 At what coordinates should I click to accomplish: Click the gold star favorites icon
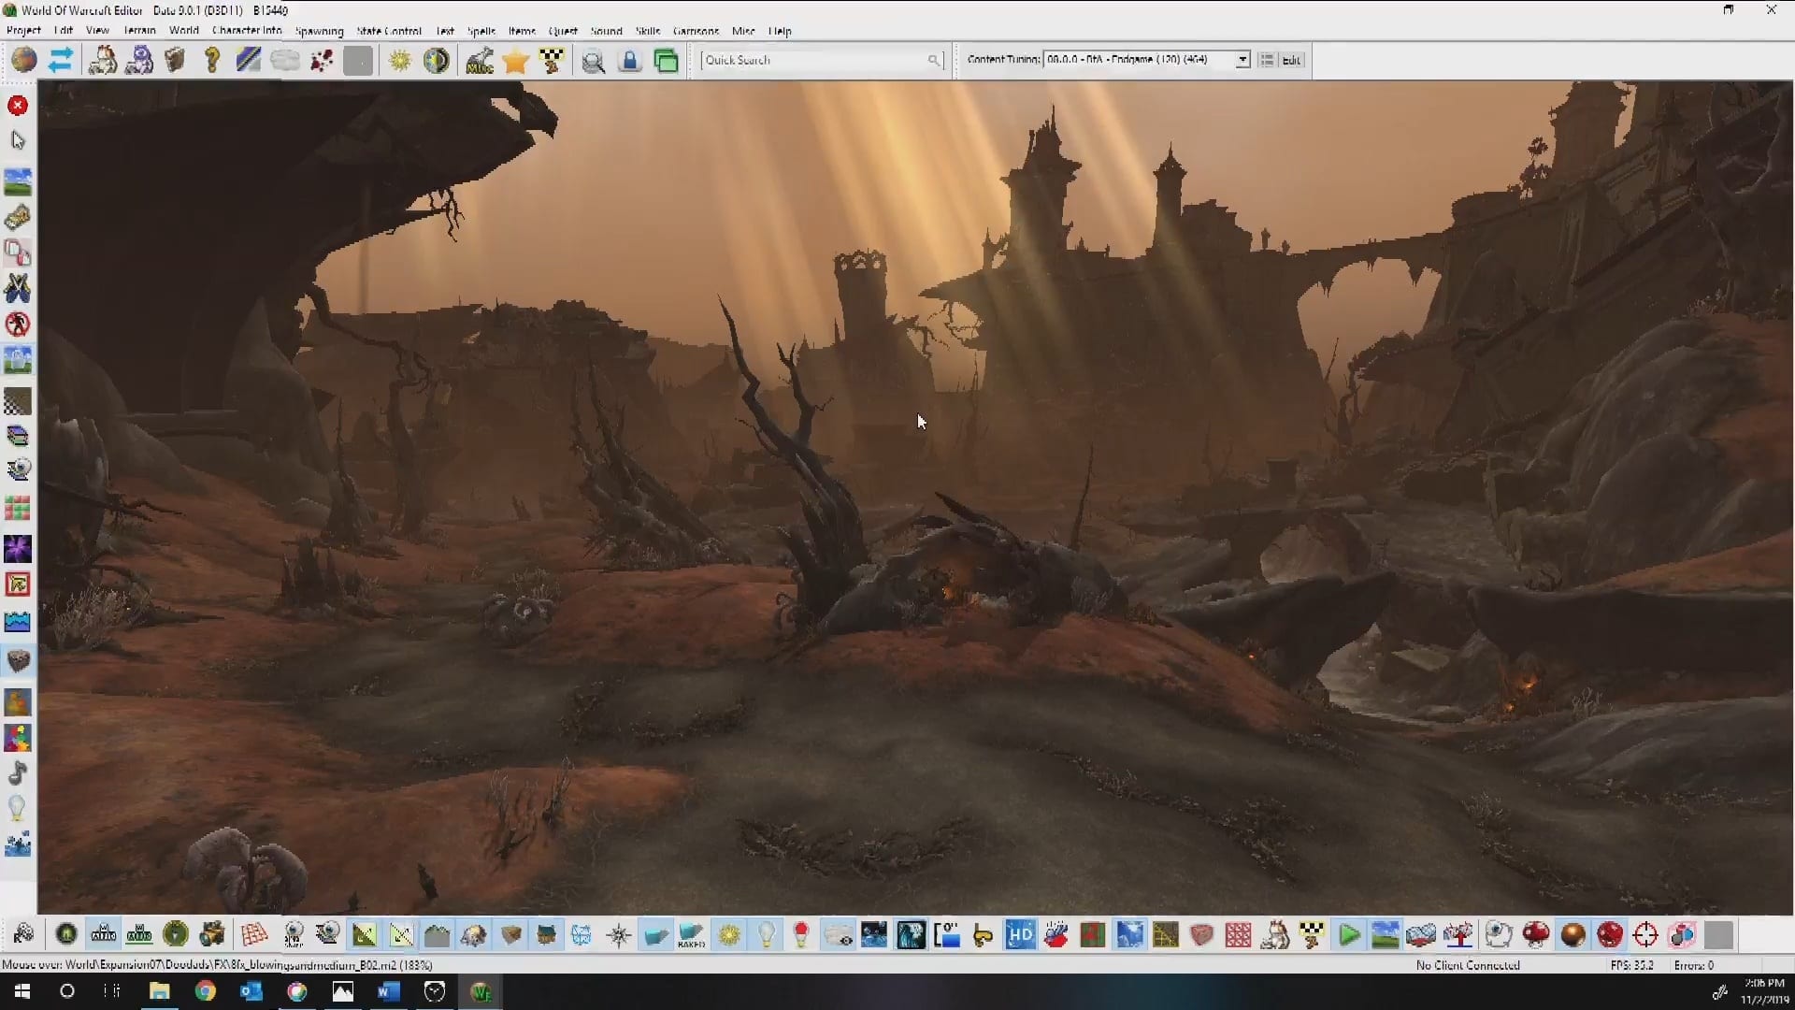point(515,62)
